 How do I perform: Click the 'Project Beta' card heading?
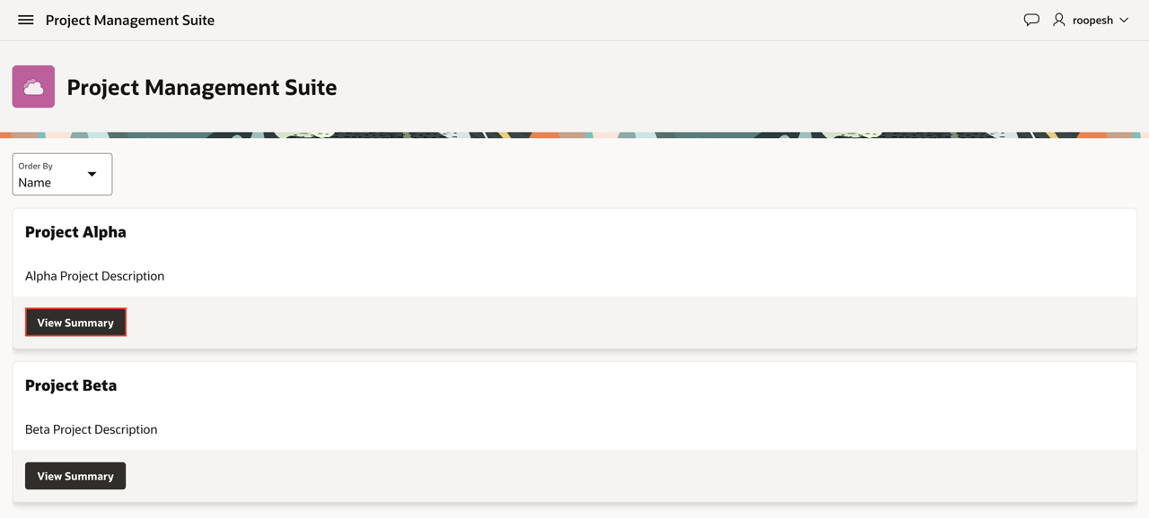(x=71, y=385)
